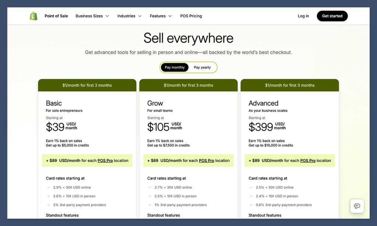Switch to Pay yearly billing
This screenshot has height=226, width=377.
[x=203, y=67]
